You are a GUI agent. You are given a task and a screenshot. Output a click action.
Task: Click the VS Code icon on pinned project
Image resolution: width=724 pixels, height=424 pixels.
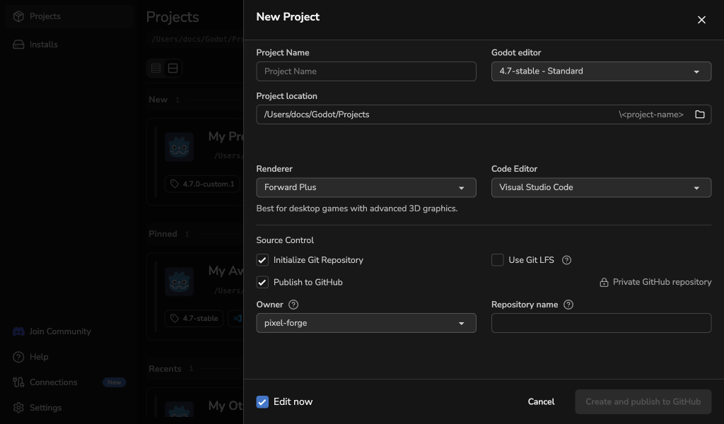coord(238,318)
